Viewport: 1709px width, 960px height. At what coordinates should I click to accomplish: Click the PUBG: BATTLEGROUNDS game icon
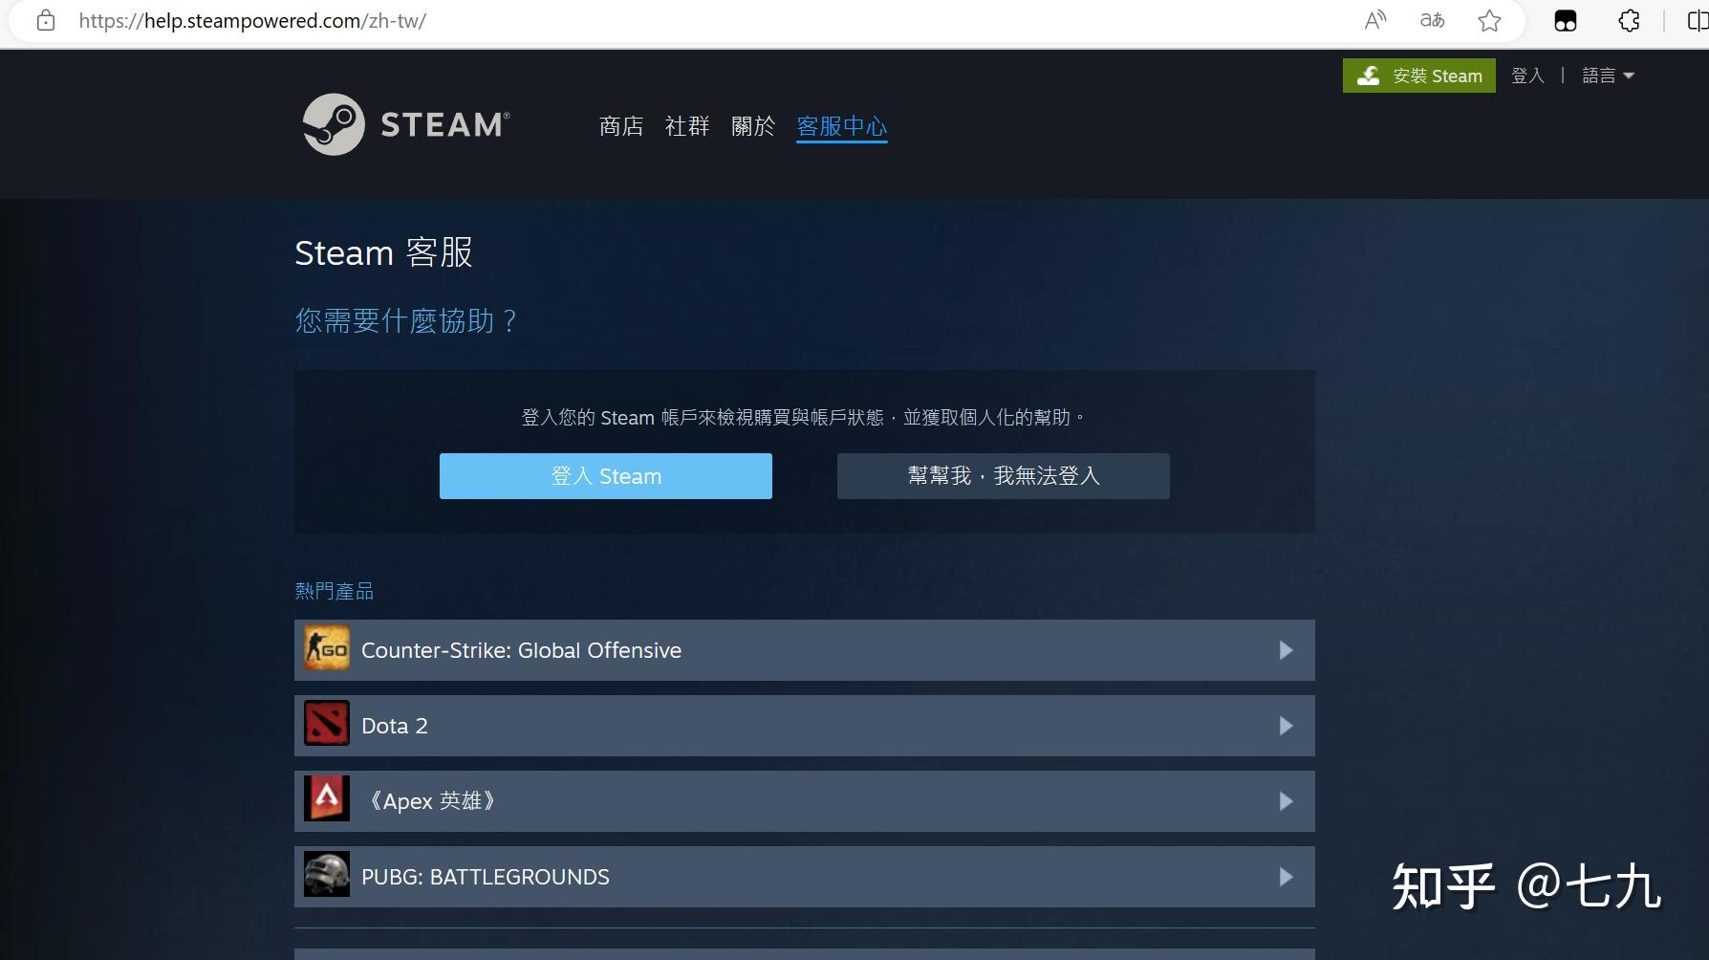tap(326, 875)
